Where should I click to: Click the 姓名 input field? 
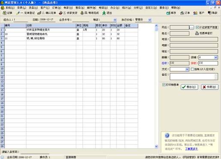(179, 33)
